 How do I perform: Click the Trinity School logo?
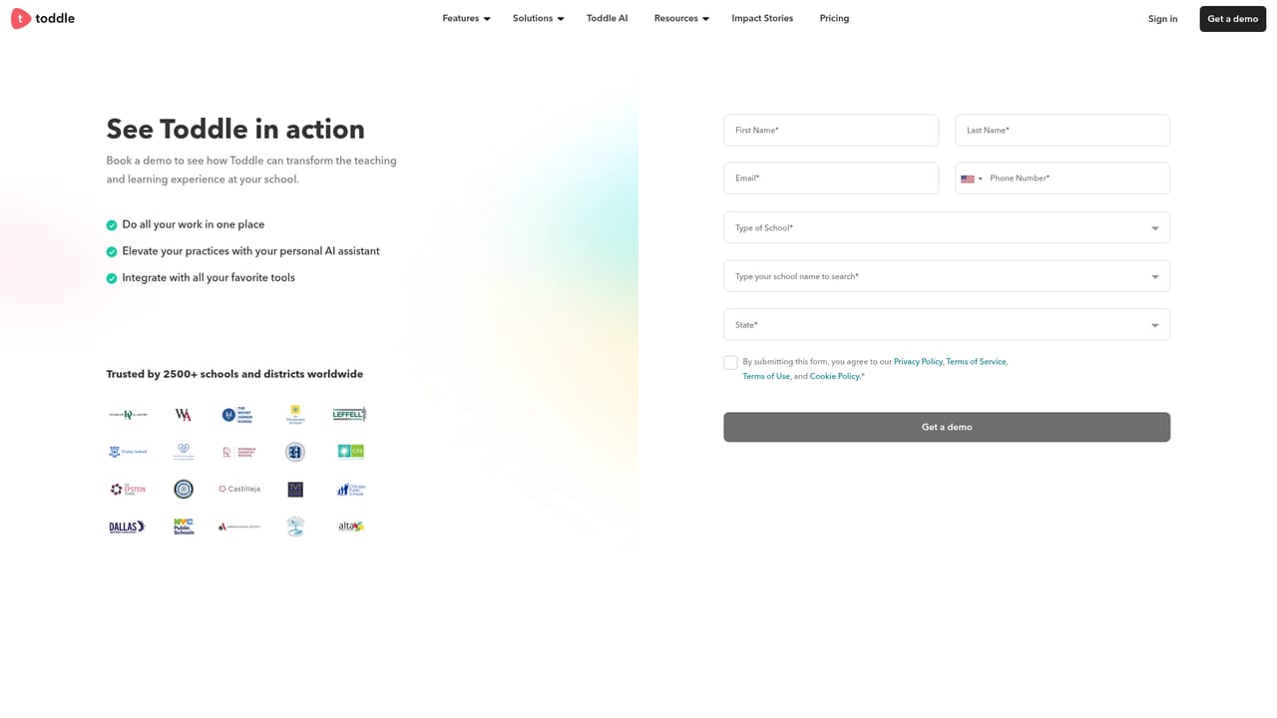(128, 452)
